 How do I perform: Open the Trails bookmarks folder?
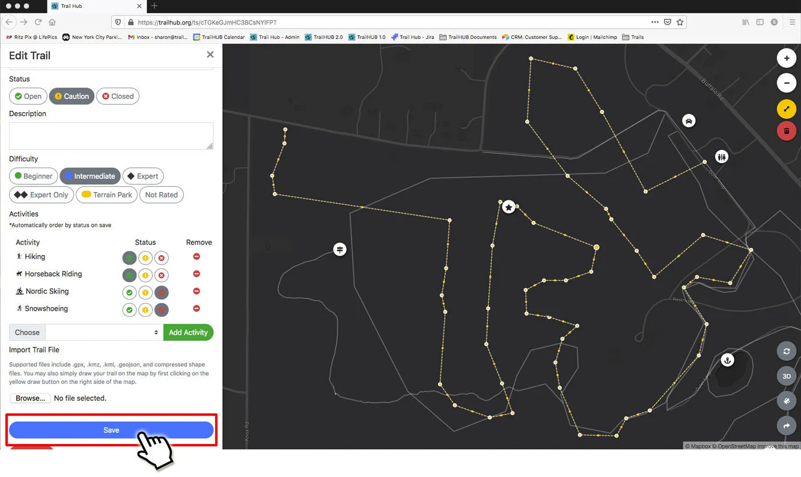[x=633, y=37]
